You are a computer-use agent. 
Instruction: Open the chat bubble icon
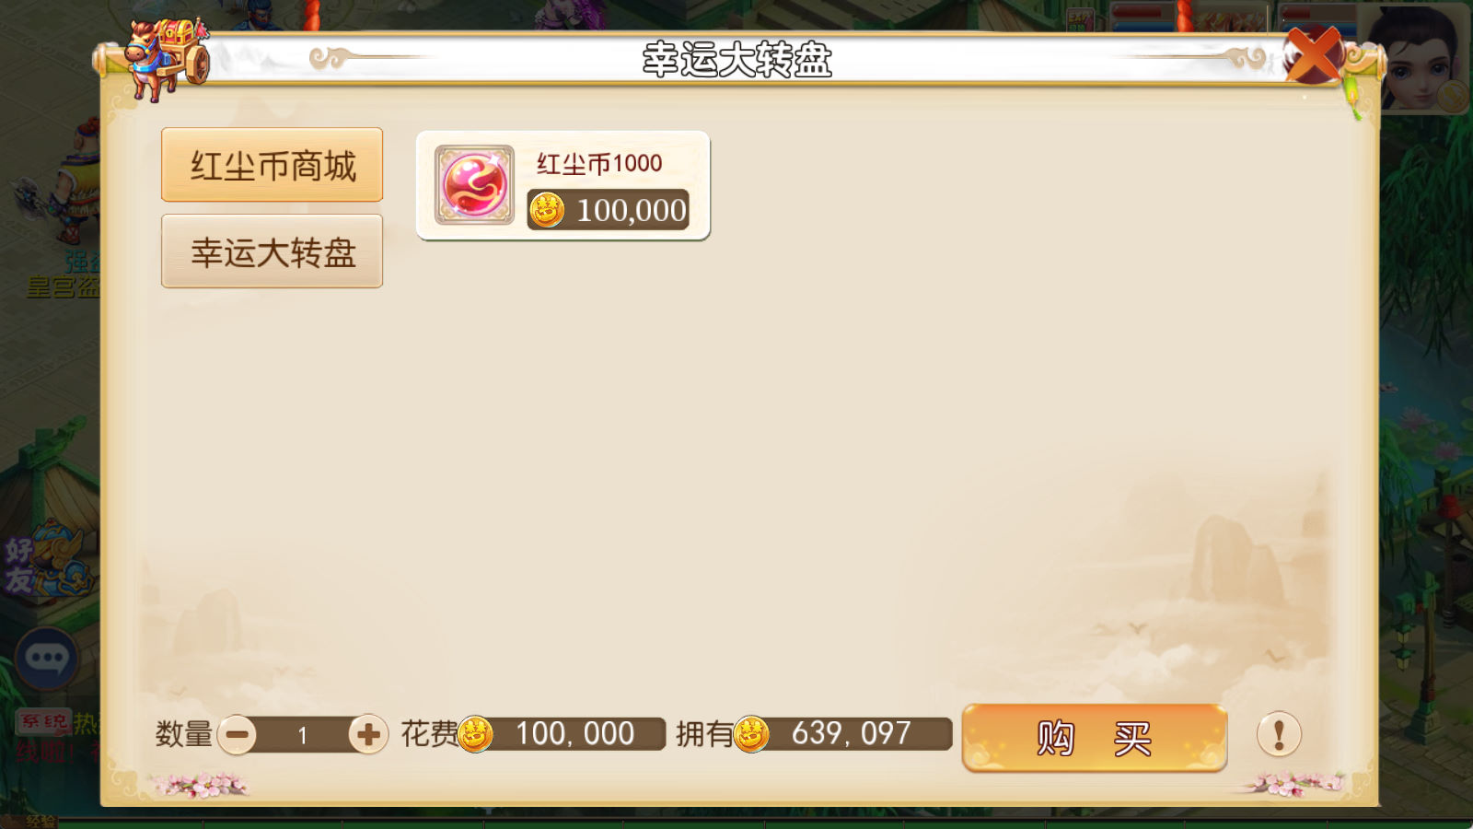46,658
